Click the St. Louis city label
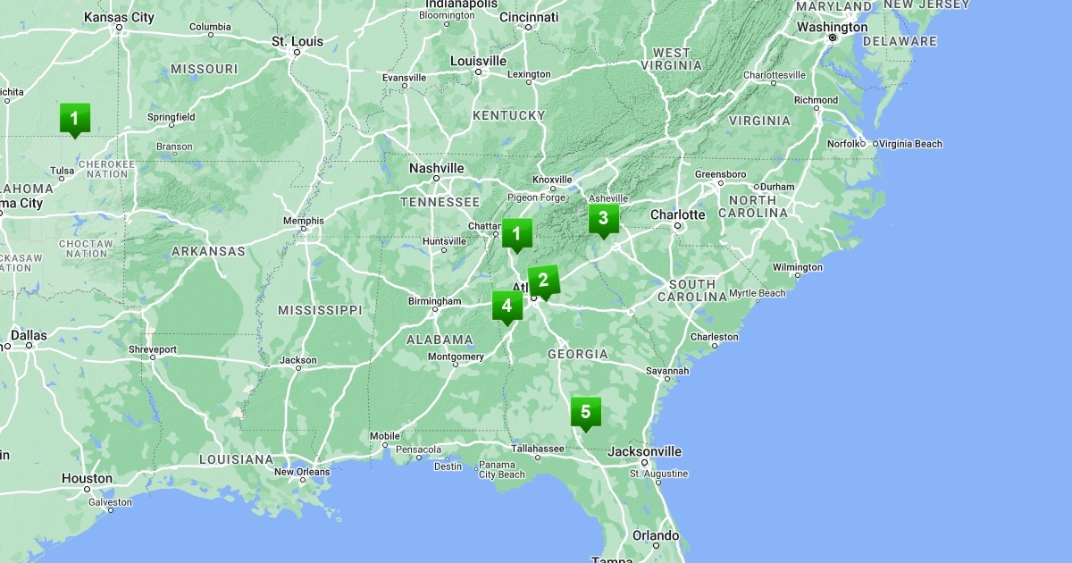 click(297, 41)
